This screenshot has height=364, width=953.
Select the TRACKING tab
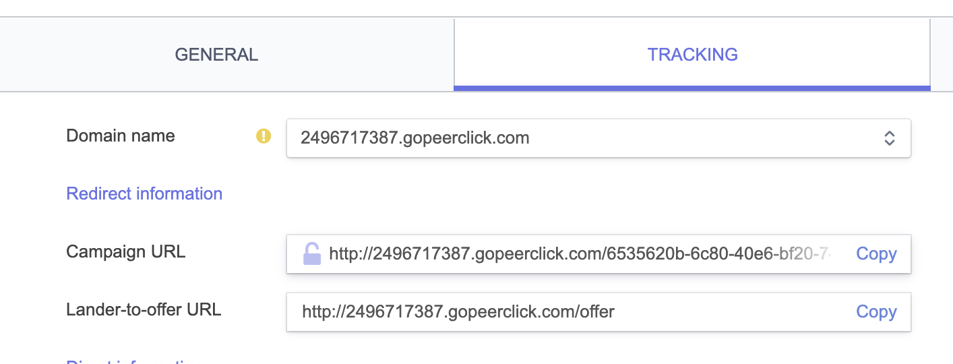692,55
